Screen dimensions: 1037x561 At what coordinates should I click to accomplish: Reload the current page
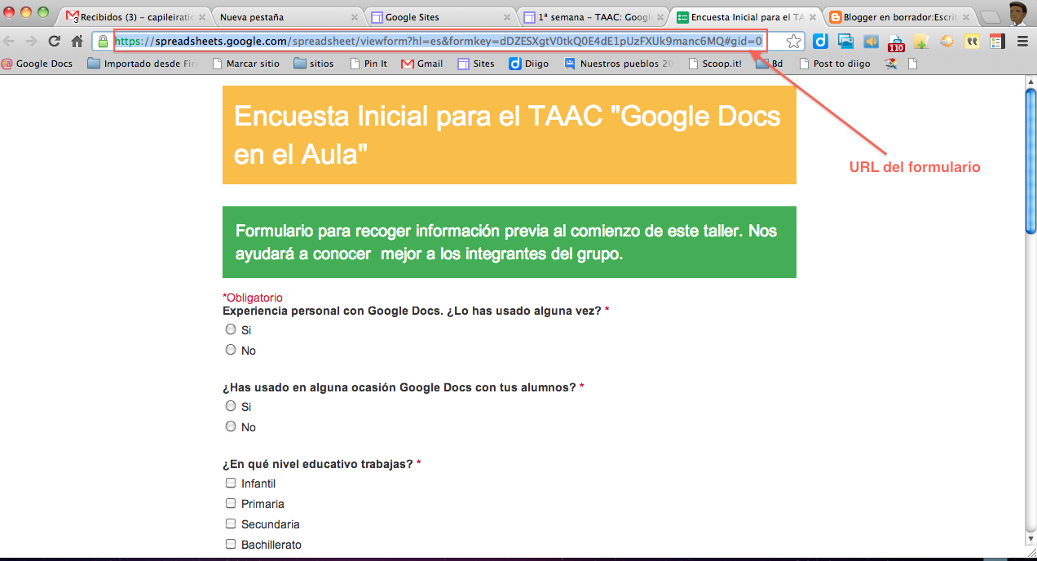point(55,41)
